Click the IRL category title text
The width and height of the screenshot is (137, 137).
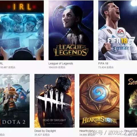pyautogui.click(x=1, y=63)
